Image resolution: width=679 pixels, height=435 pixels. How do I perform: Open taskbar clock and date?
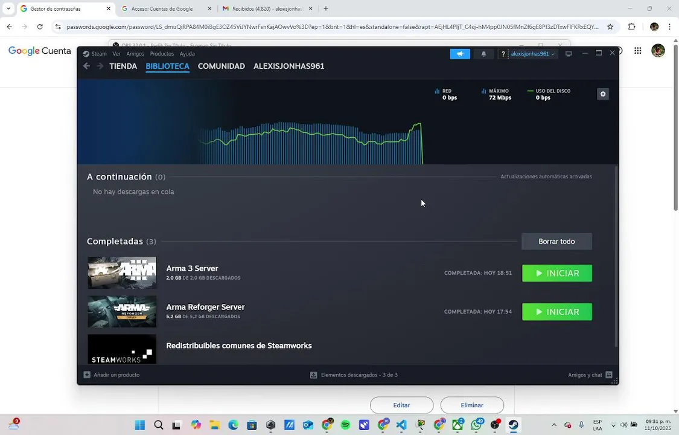point(658,425)
